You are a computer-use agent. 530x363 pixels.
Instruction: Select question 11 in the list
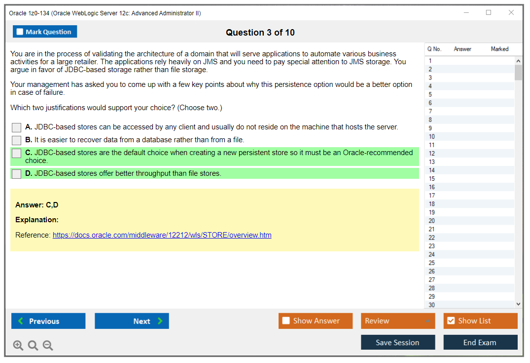[469, 145]
